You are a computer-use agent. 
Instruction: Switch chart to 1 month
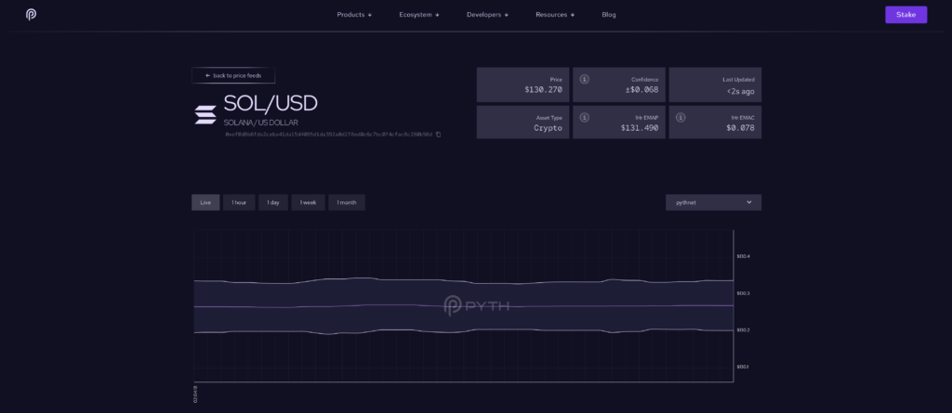[x=347, y=202]
